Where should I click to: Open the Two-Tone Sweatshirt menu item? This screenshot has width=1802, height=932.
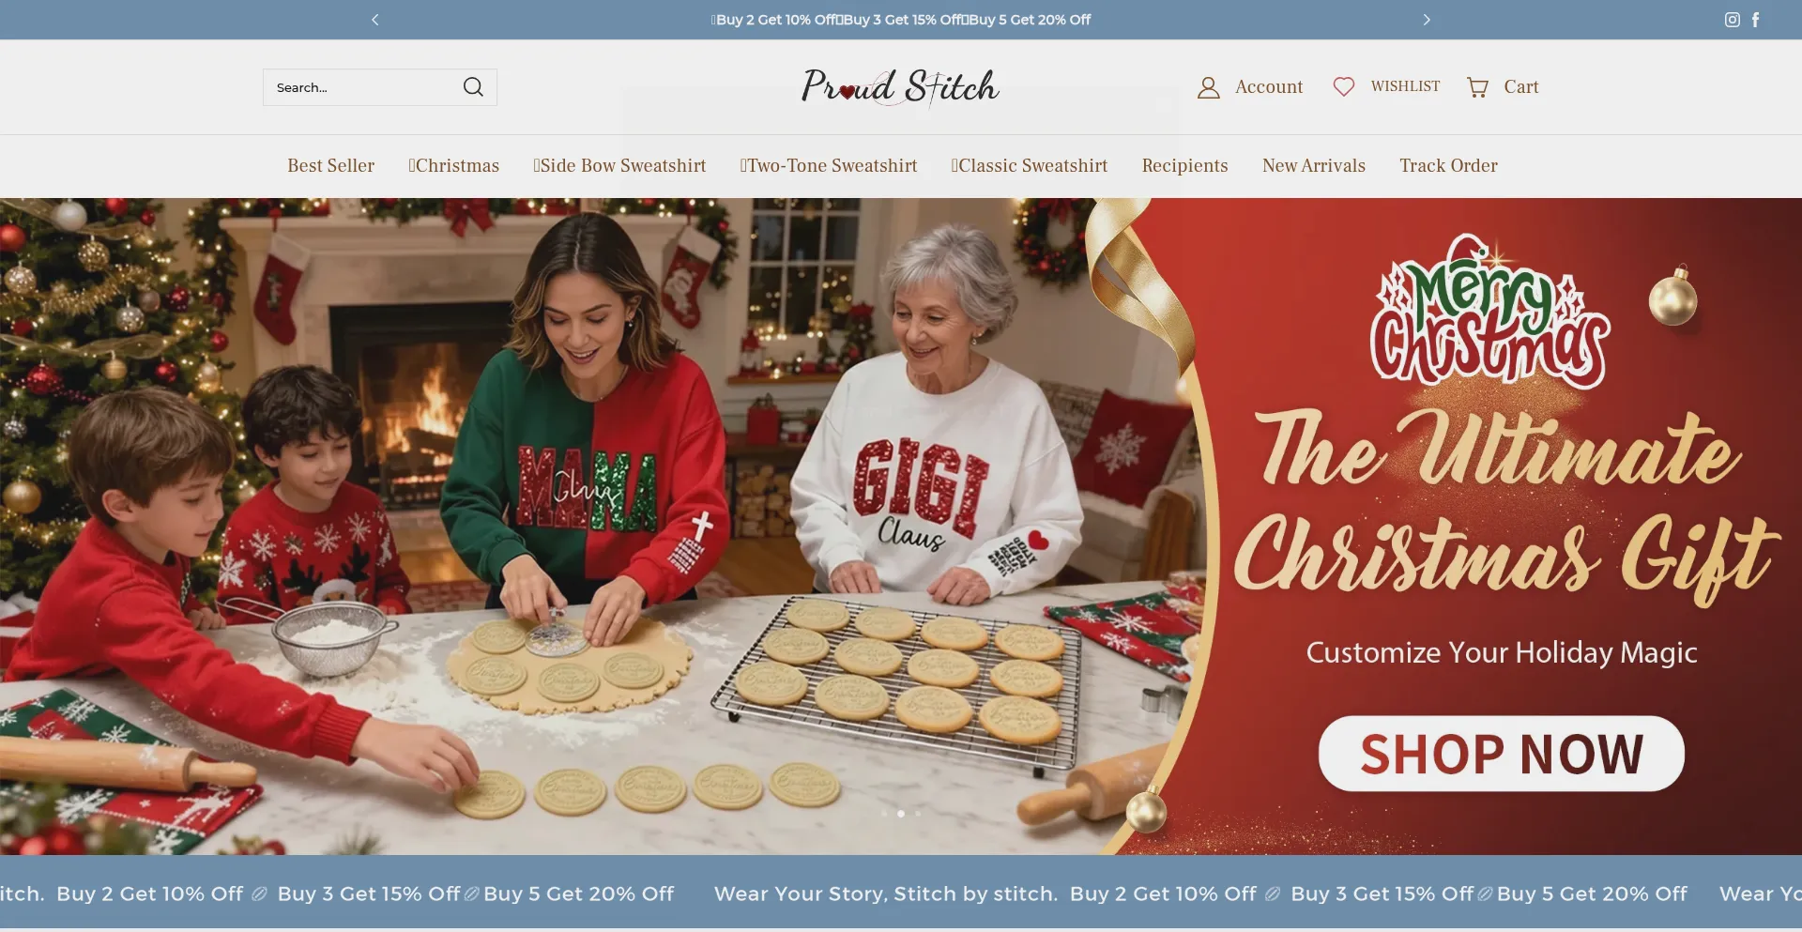pyautogui.click(x=829, y=166)
